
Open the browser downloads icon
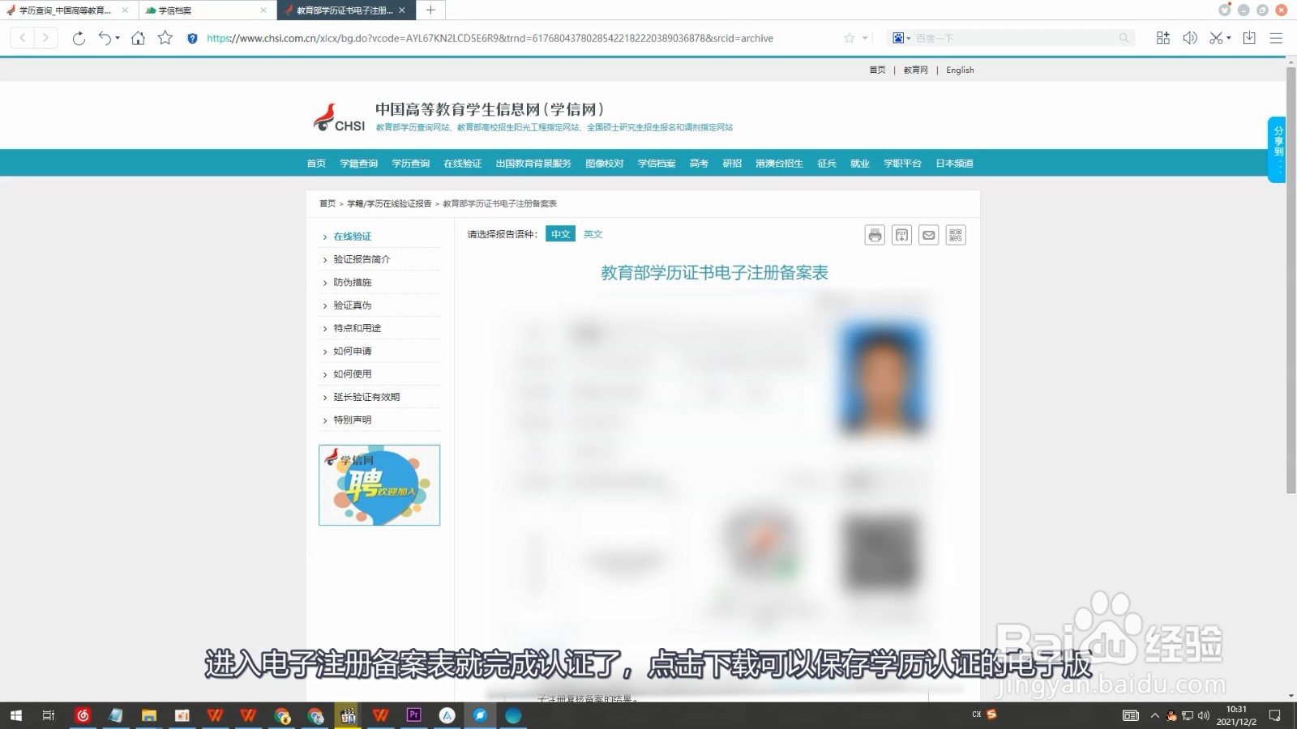[1249, 38]
